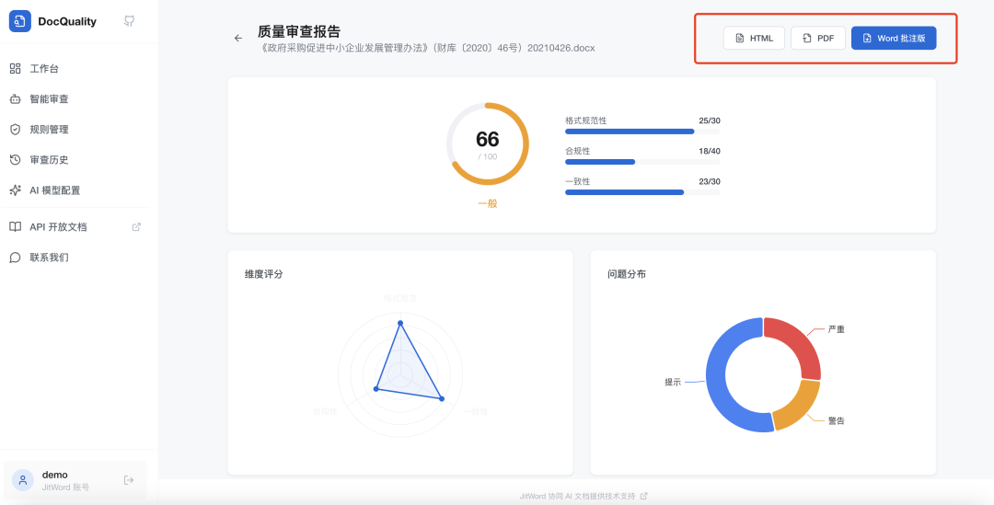Click the 18/40 score value
The width and height of the screenshot is (994, 505).
click(710, 151)
